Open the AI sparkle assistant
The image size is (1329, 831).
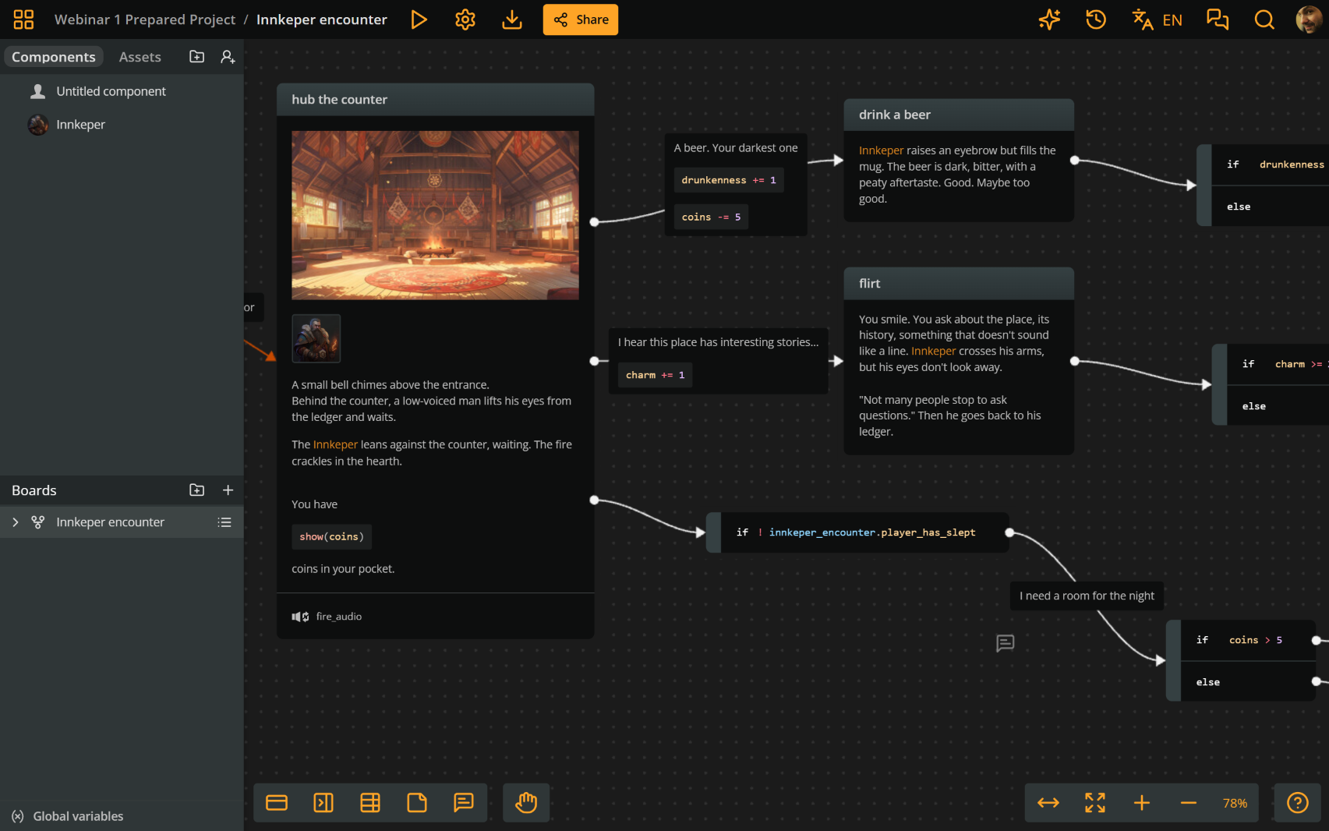(1049, 19)
